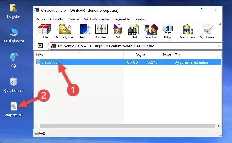
Task: Open the Sık Kullanılanlar menu
Action: coord(97,19)
